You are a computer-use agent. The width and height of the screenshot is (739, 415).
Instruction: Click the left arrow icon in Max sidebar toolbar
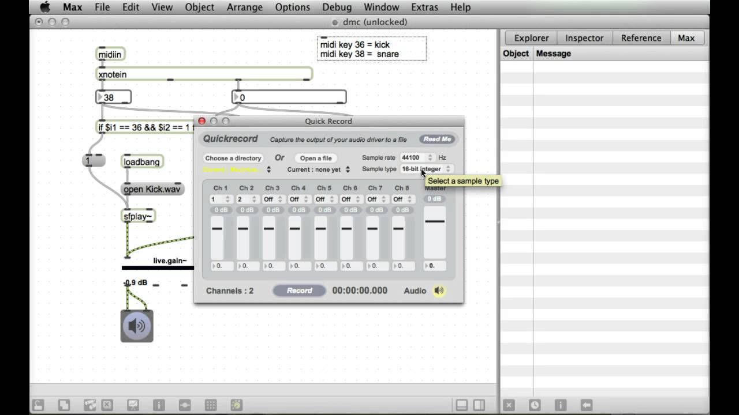587,405
